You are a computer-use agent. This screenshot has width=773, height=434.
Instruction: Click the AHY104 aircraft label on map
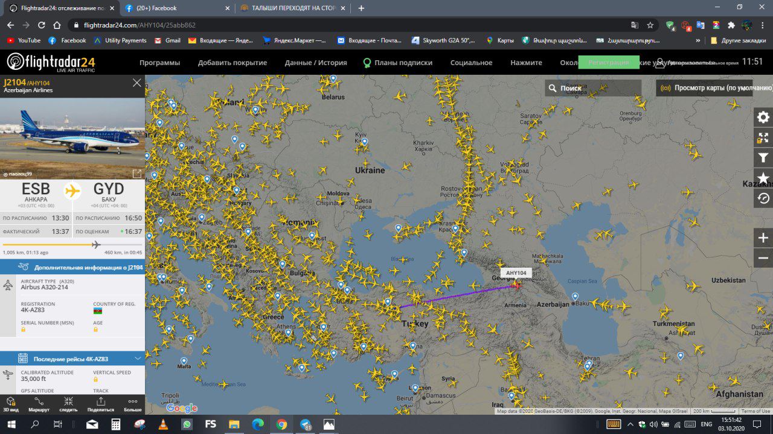pos(516,273)
